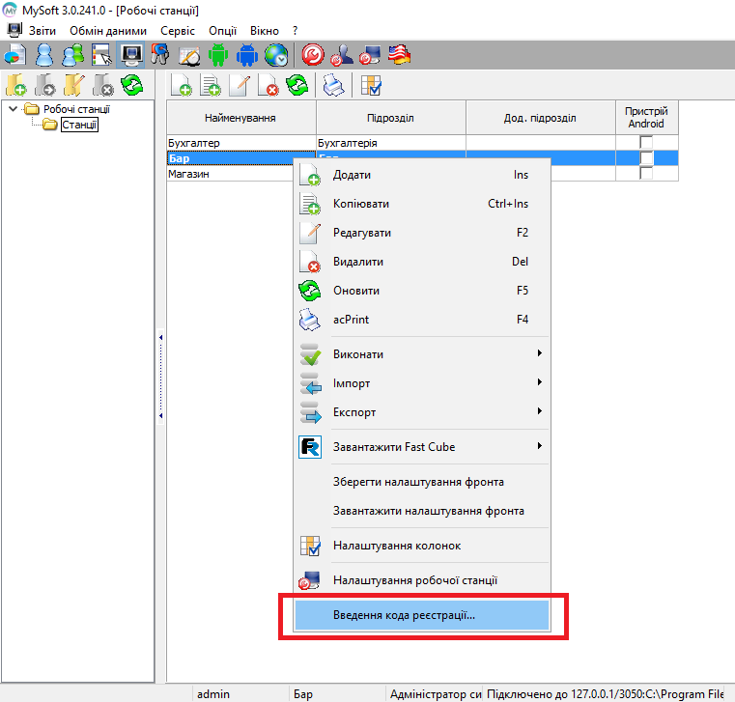Image resolution: width=735 pixels, height=702 pixels.
Task: Copy record icon in grid toolbar
Action: pyautogui.click(x=211, y=85)
